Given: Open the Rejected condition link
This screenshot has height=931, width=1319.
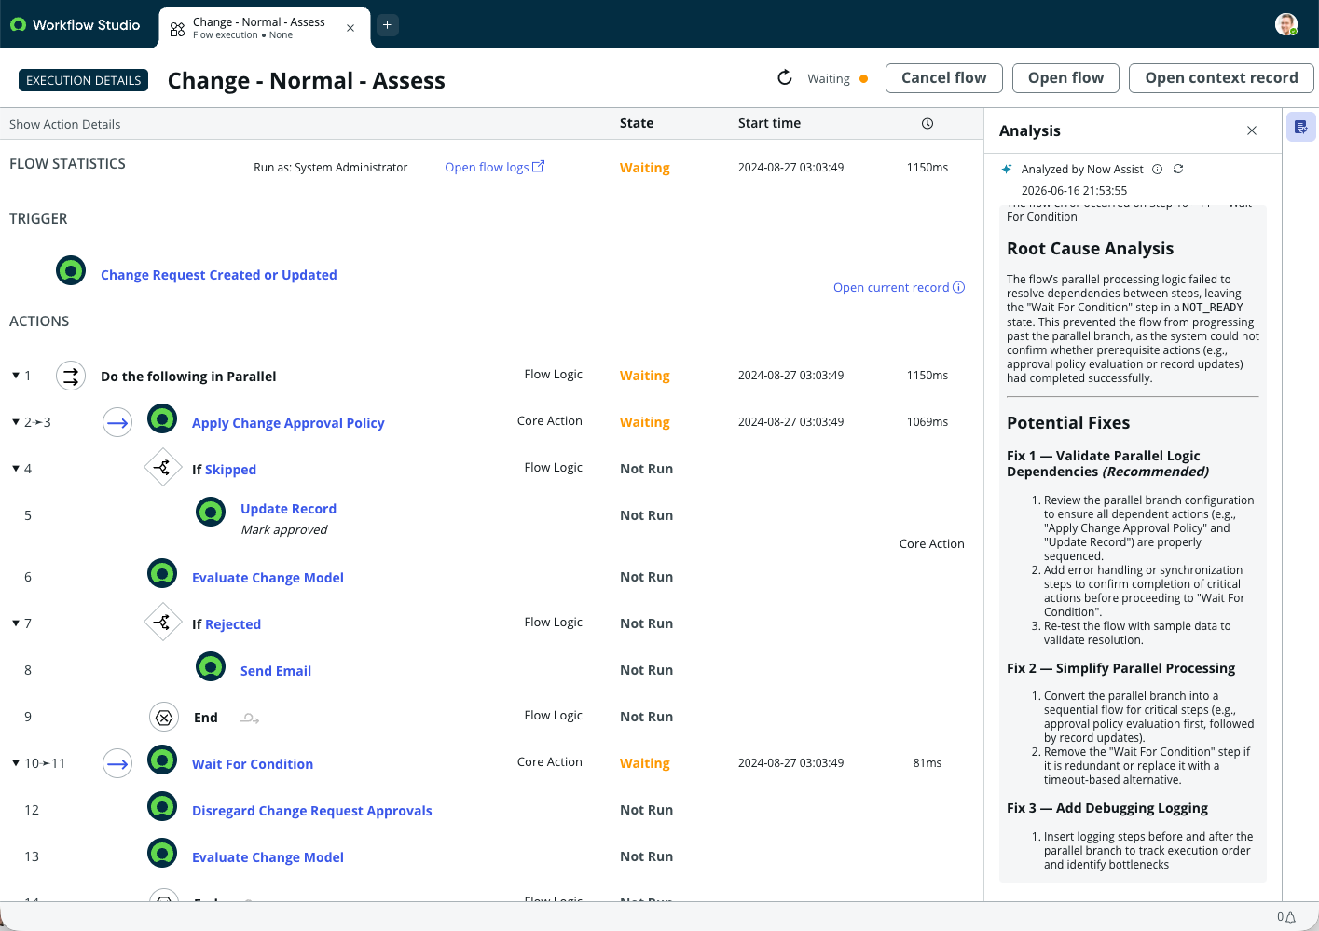Looking at the screenshot, I should coord(233,624).
